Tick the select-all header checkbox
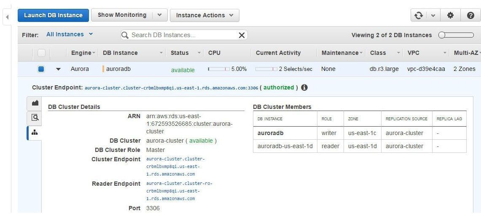This screenshot has height=214, width=481. click(x=41, y=53)
